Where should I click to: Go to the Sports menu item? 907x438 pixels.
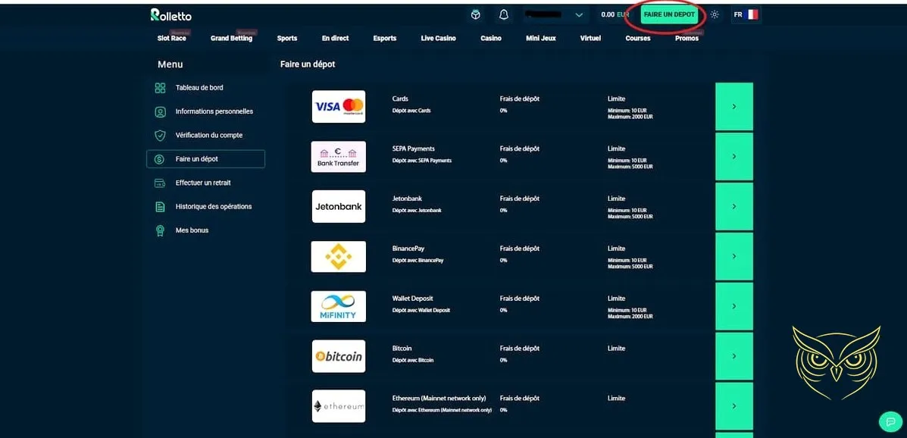[287, 39]
